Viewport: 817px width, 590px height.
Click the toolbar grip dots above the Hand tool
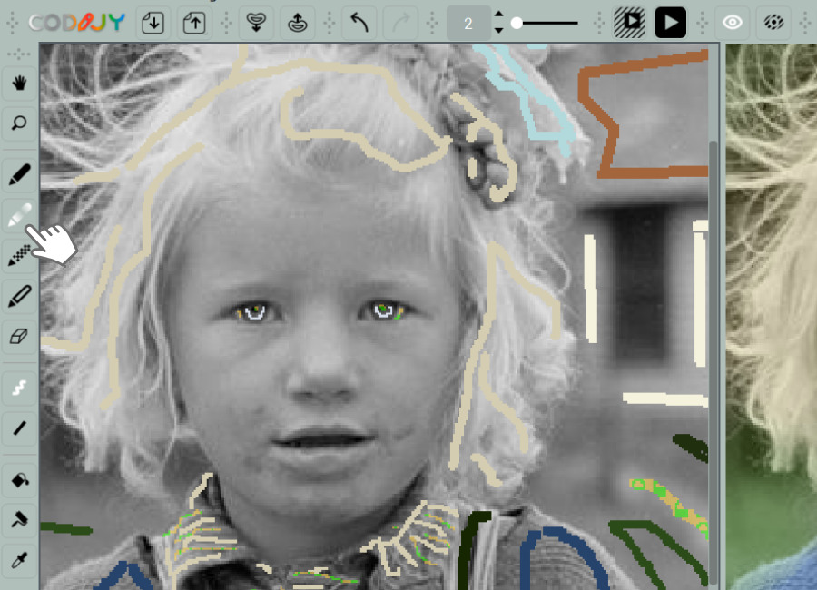coord(19,54)
